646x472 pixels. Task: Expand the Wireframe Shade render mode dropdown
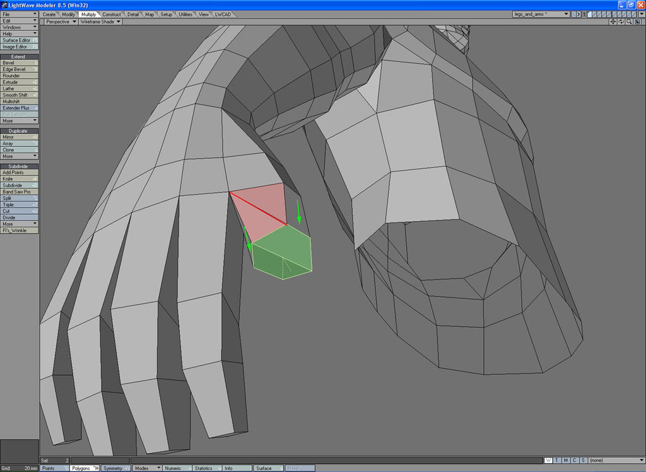(x=100, y=21)
